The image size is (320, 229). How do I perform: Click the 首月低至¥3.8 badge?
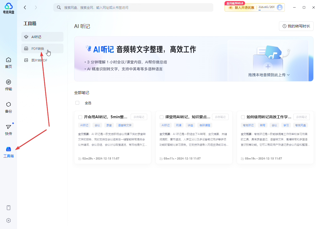click(235, 3)
